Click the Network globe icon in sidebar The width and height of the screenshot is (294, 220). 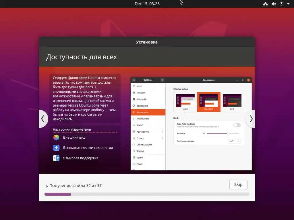coord(134,93)
